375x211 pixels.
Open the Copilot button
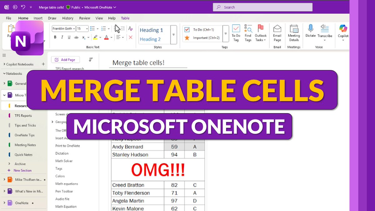pos(343,33)
